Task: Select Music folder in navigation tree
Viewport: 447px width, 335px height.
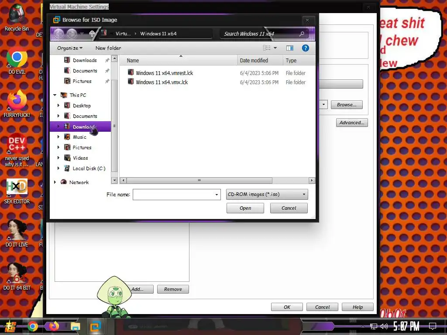Action: [79, 137]
